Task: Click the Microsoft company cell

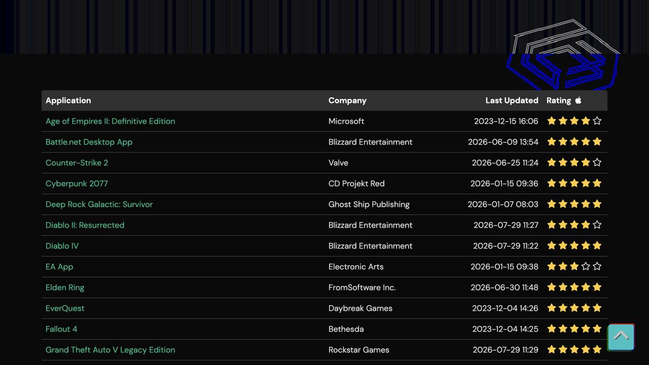Action: [346, 121]
